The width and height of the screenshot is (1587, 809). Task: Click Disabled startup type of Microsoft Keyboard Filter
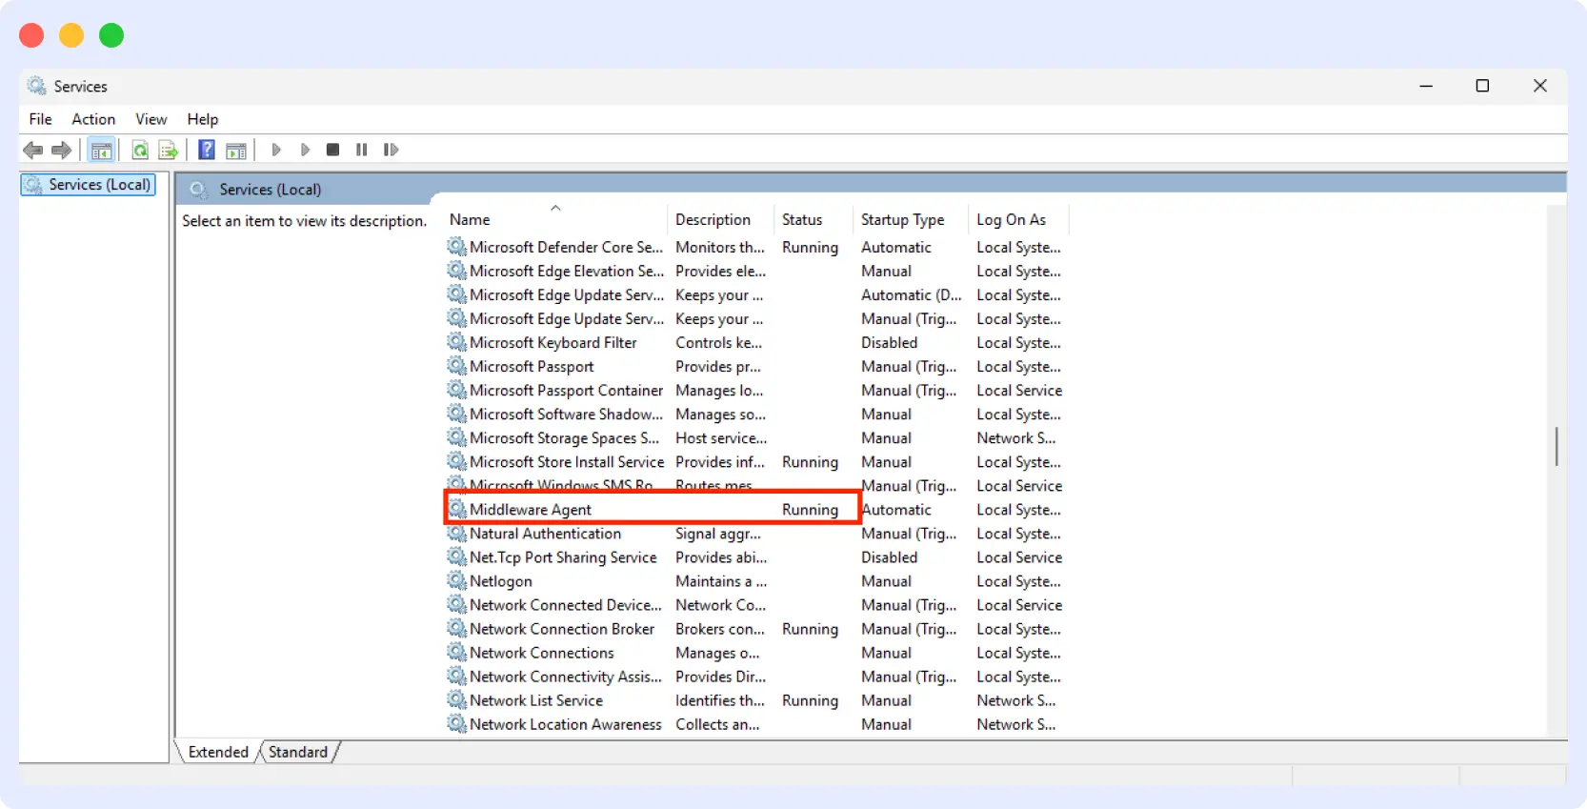tap(889, 342)
